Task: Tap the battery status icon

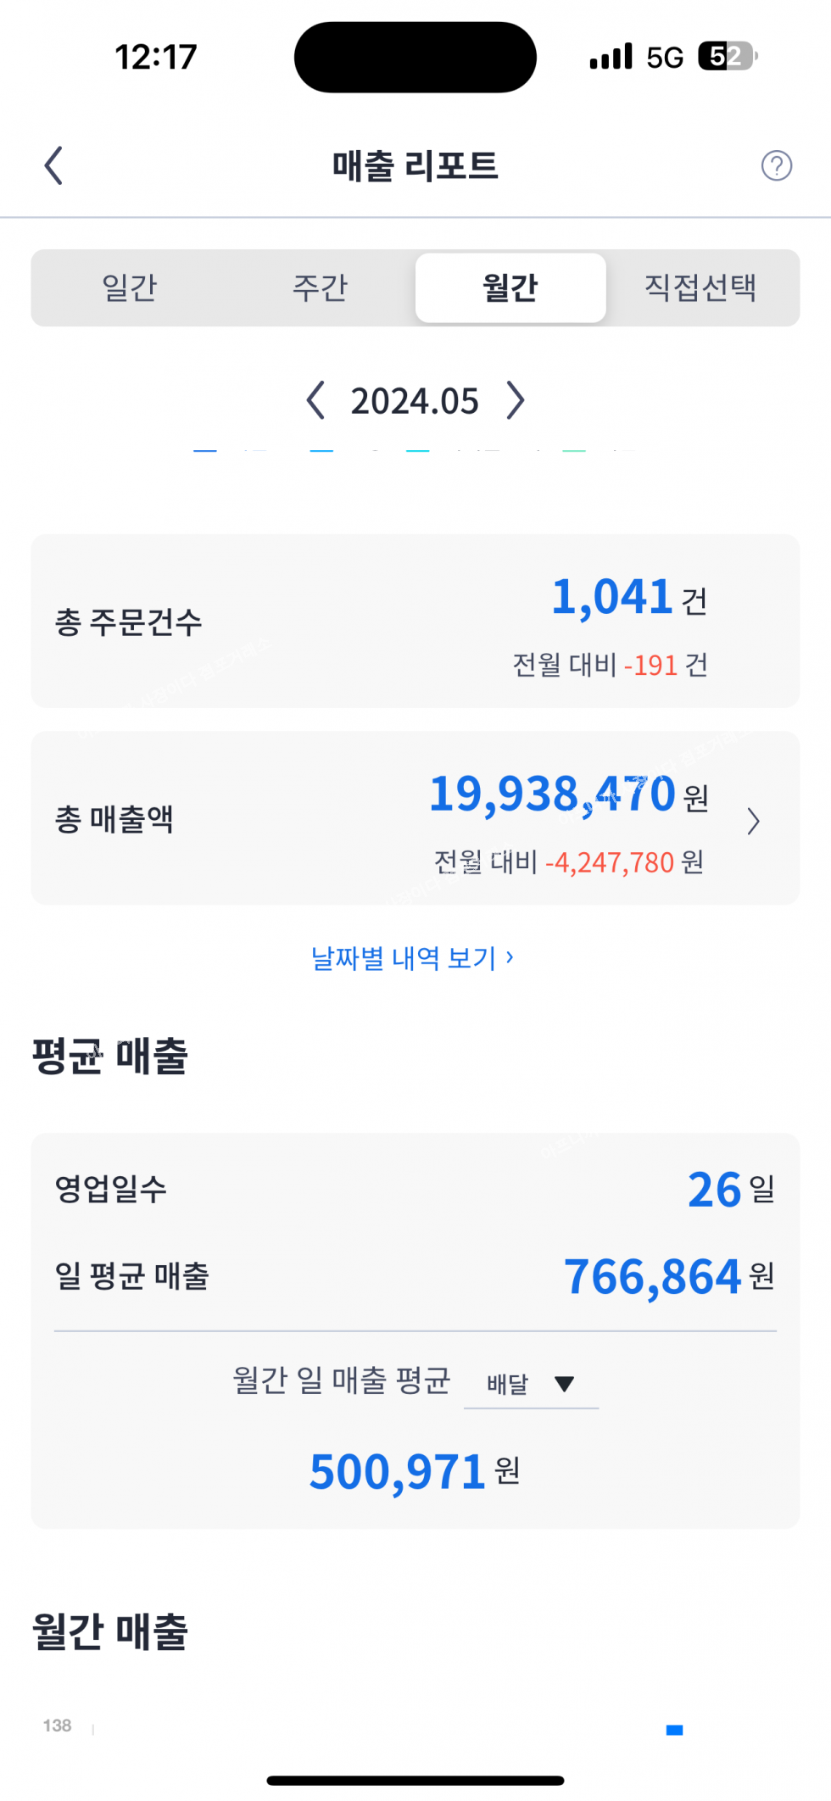Action: pos(727,57)
